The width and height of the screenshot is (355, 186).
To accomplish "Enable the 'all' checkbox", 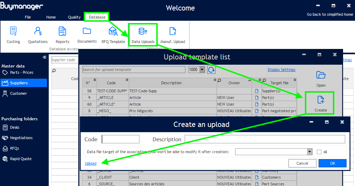I will point(319,152).
